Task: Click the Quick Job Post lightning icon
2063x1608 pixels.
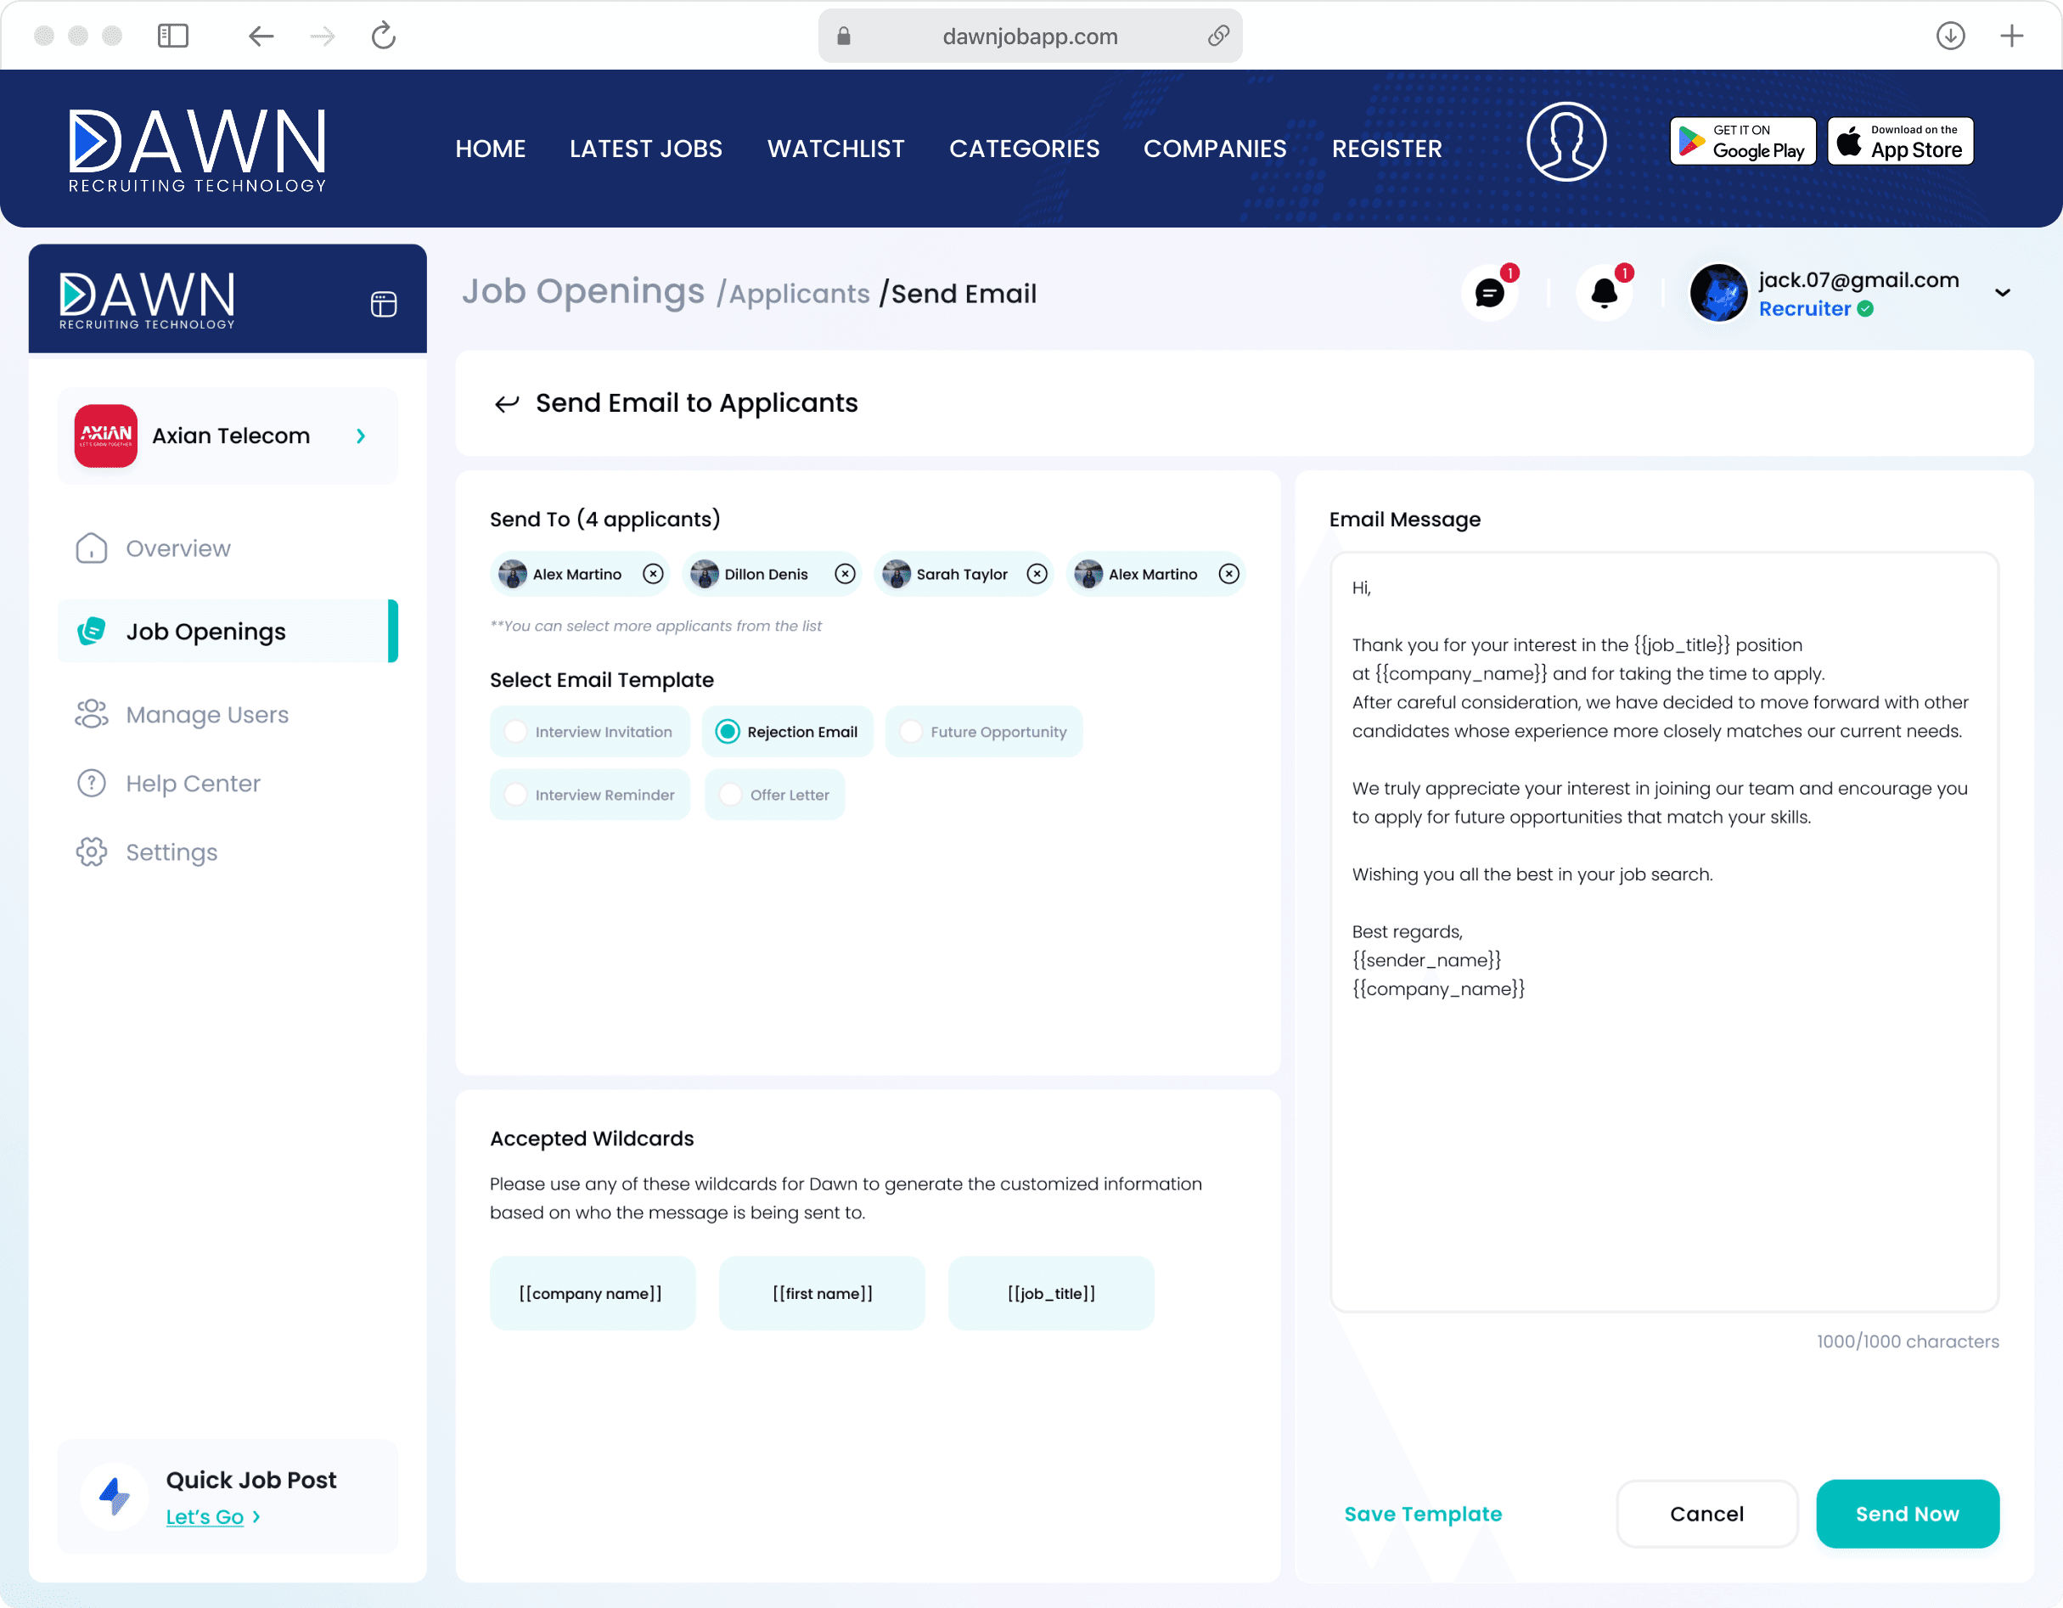Action: tap(115, 1497)
